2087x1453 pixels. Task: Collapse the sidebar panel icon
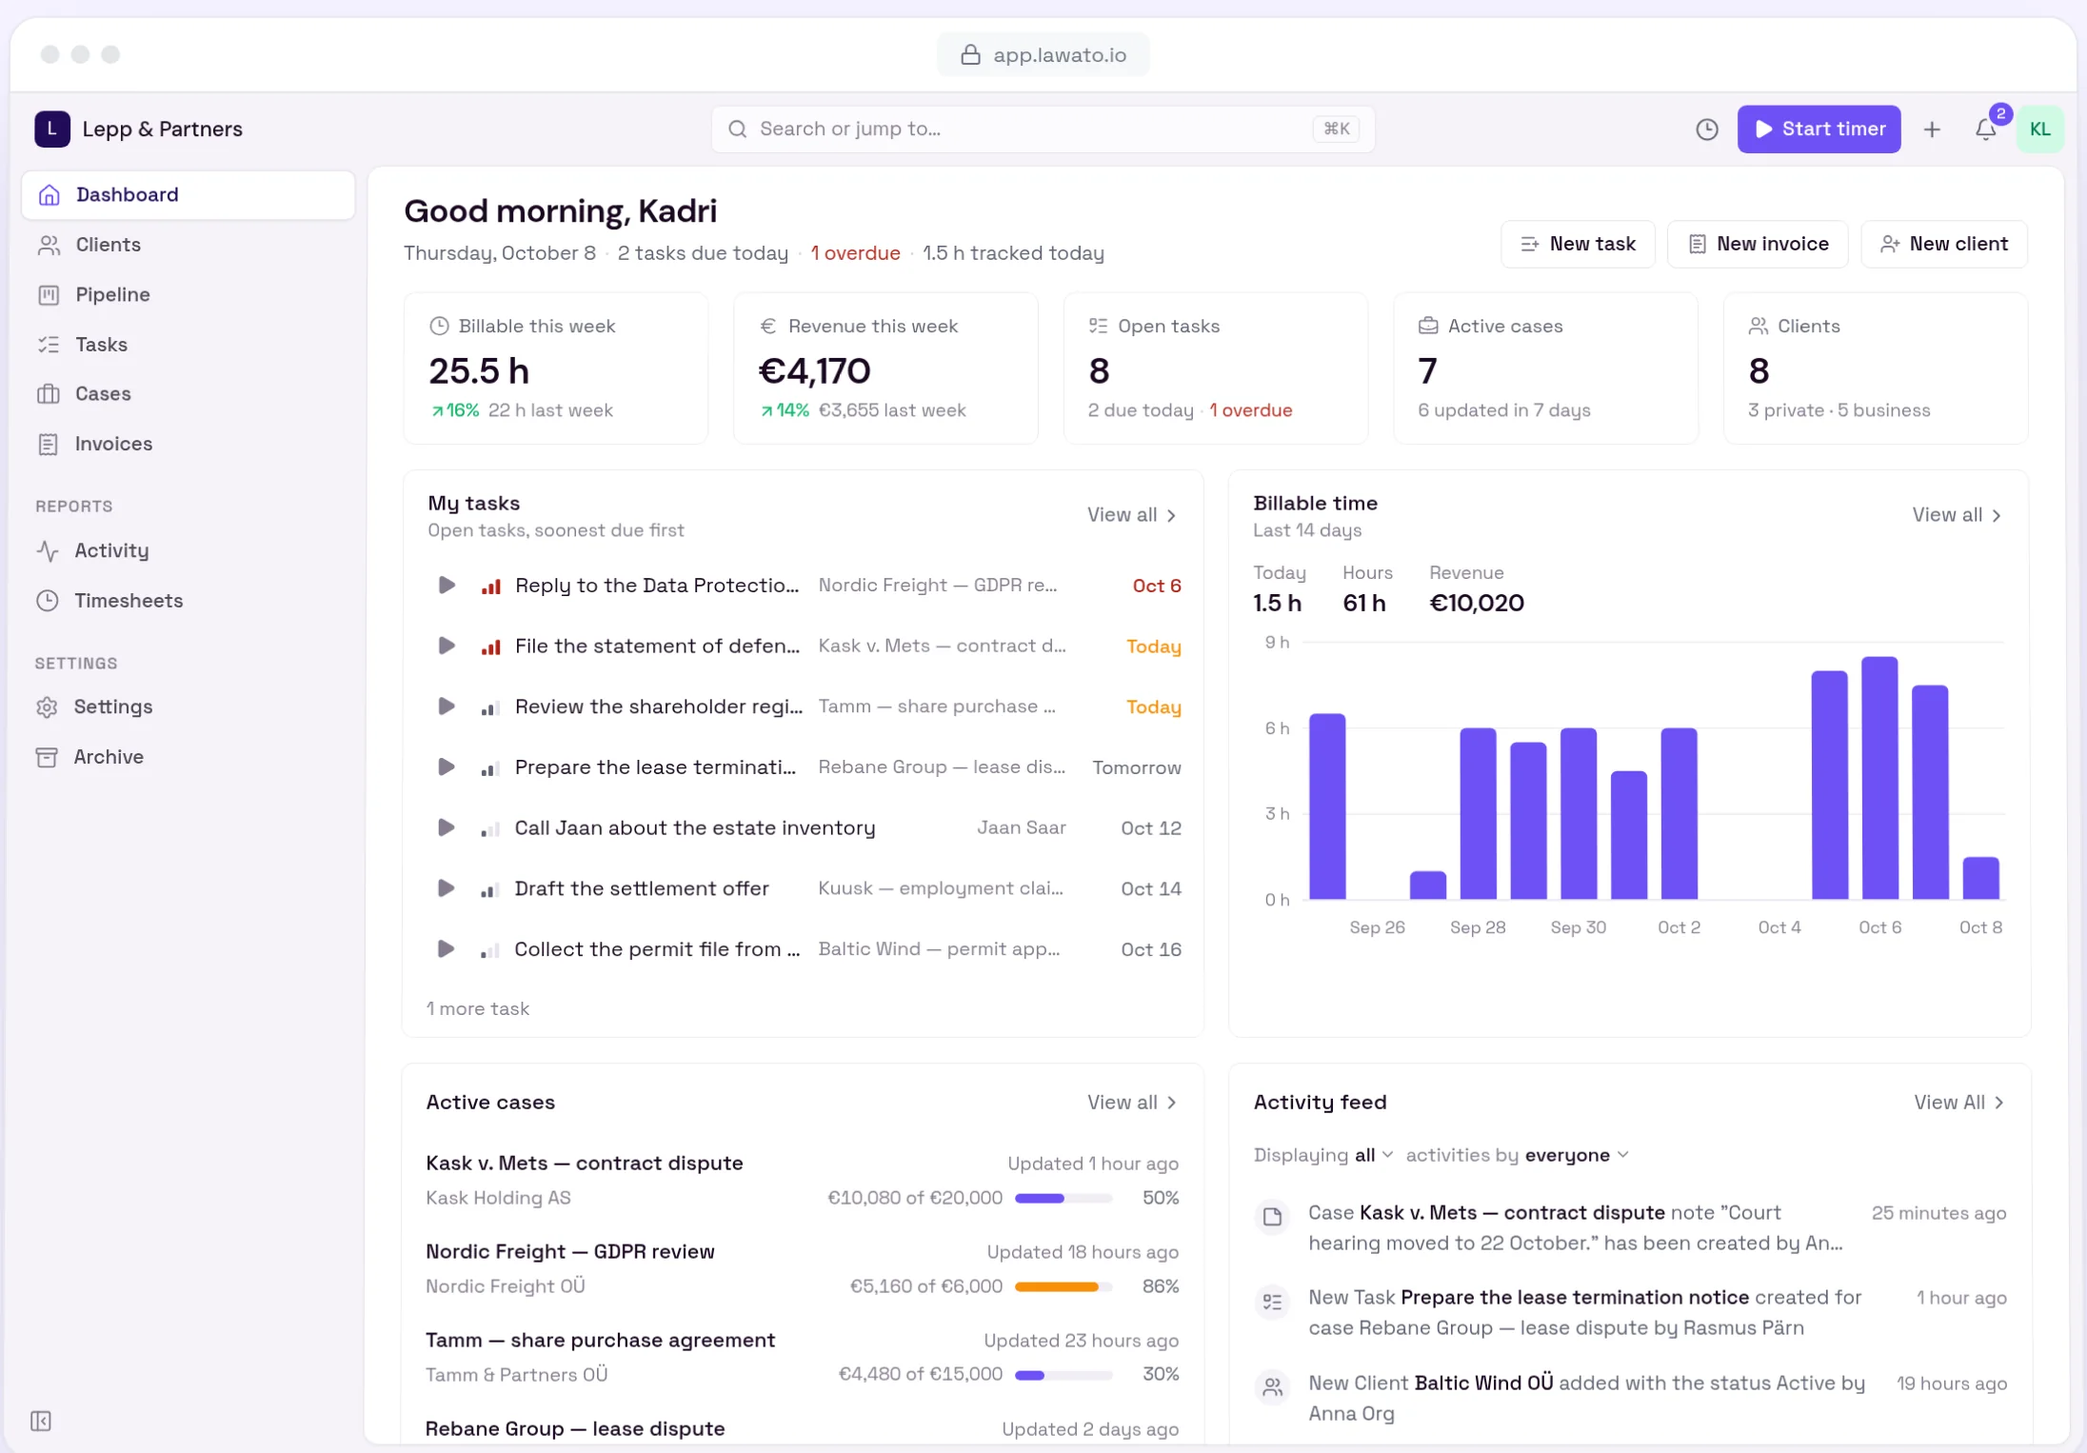pyautogui.click(x=41, y=1421)
